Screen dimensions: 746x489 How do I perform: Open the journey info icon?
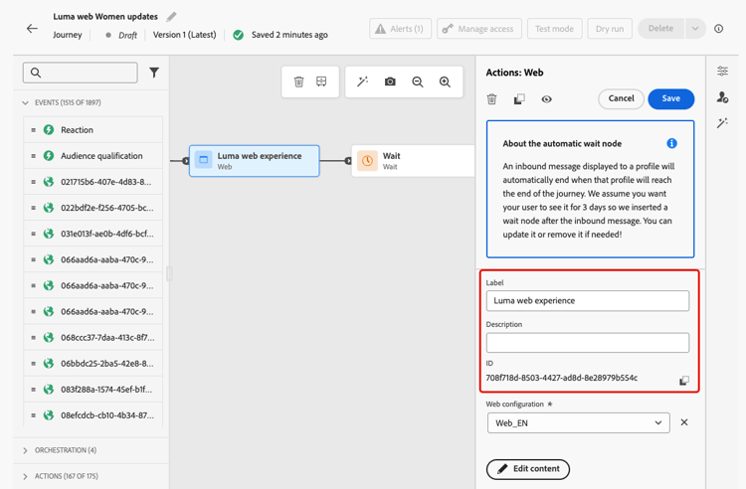click(x=719, y=29)
